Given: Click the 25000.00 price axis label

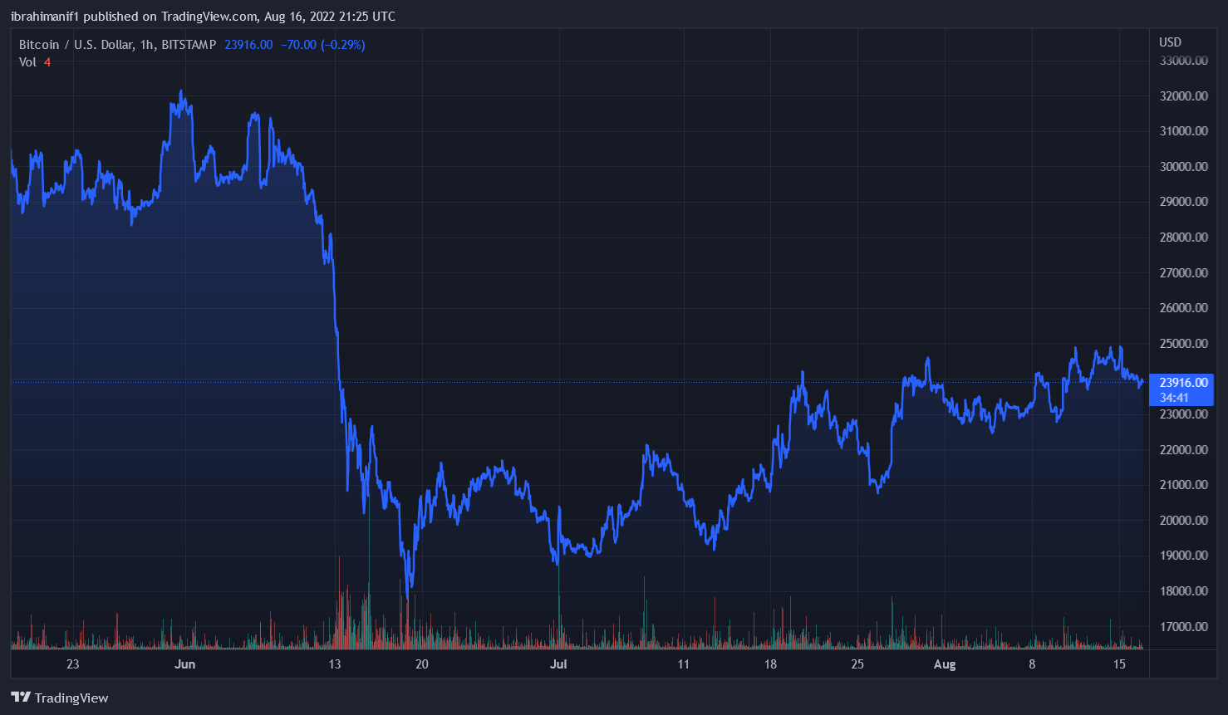Looking at the screenshot, I should click(x=1183, y=344).
